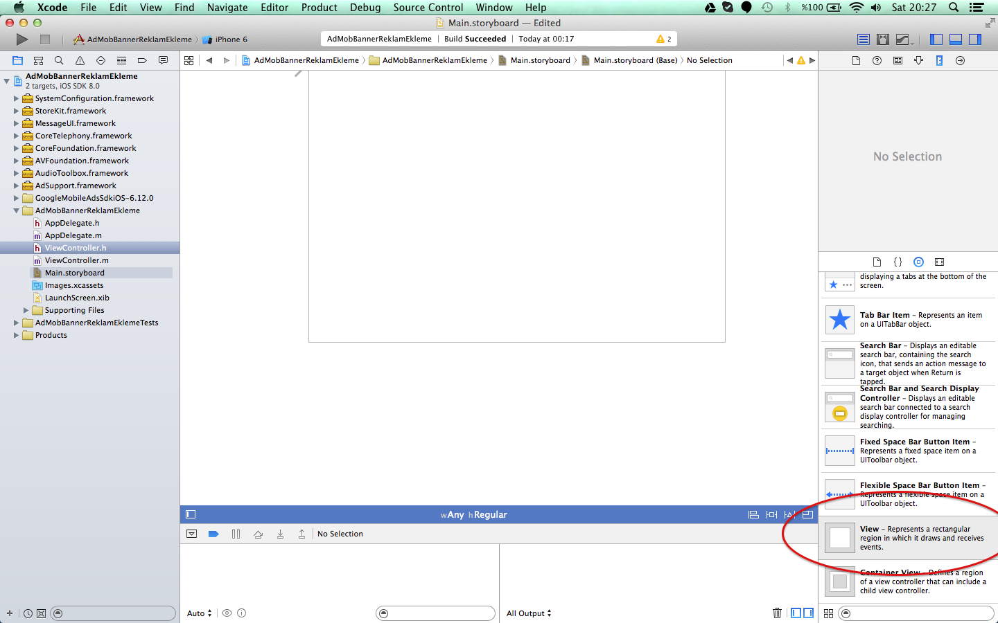Show the Breakpoint navigator
Viewport: 998px width, 623px height.
click(142, 60)
